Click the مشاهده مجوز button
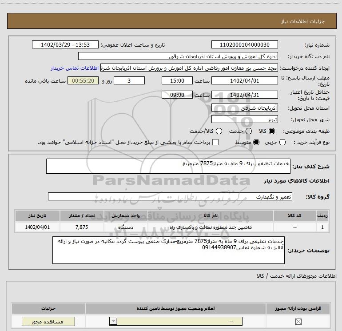The image size is (342, 331). pyautogui.click(x=48, y=322)
